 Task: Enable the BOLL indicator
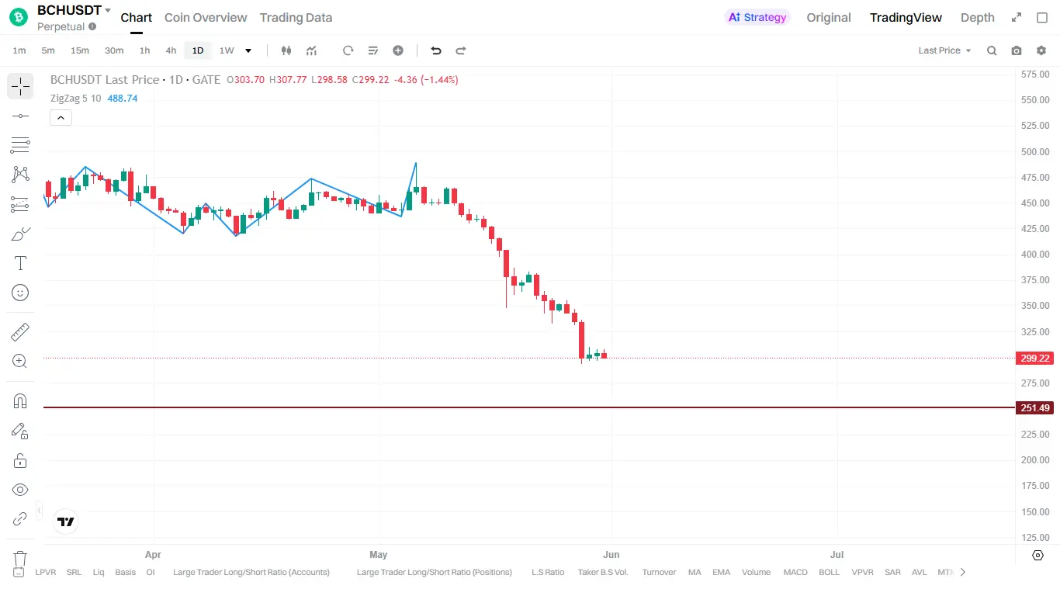[x=830, y=572]
